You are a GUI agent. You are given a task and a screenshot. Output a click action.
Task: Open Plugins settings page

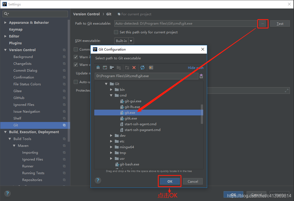[x=15, y=43]
